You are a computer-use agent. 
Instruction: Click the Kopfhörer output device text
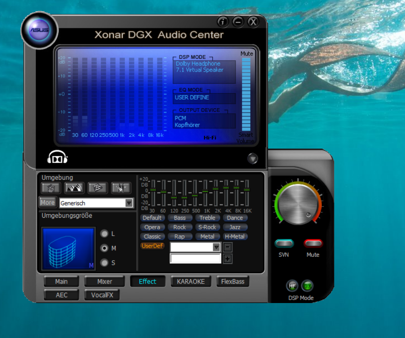click(x=187, y=125)
